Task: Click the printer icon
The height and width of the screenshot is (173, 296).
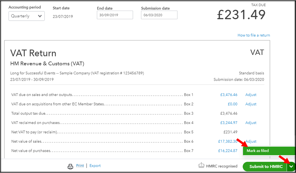Action: [x=71, y=167]
